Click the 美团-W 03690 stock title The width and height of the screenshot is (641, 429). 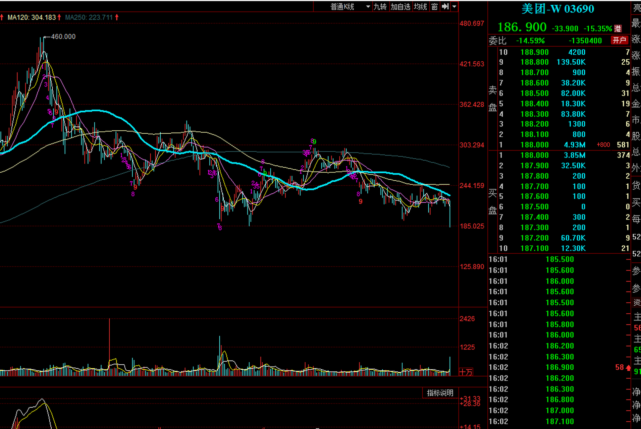coord(558,9)
